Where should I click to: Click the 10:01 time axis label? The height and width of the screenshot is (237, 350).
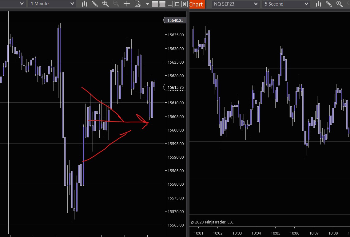click(x=199, y=233)
